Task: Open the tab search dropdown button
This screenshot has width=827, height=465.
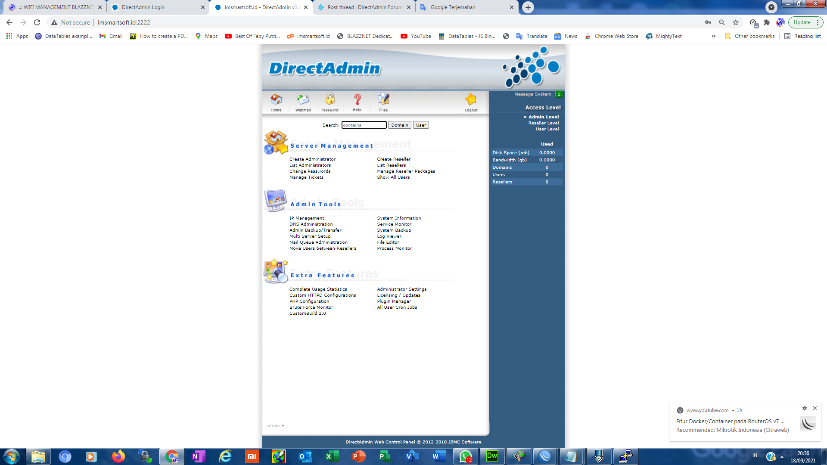Action: (771, 7)
